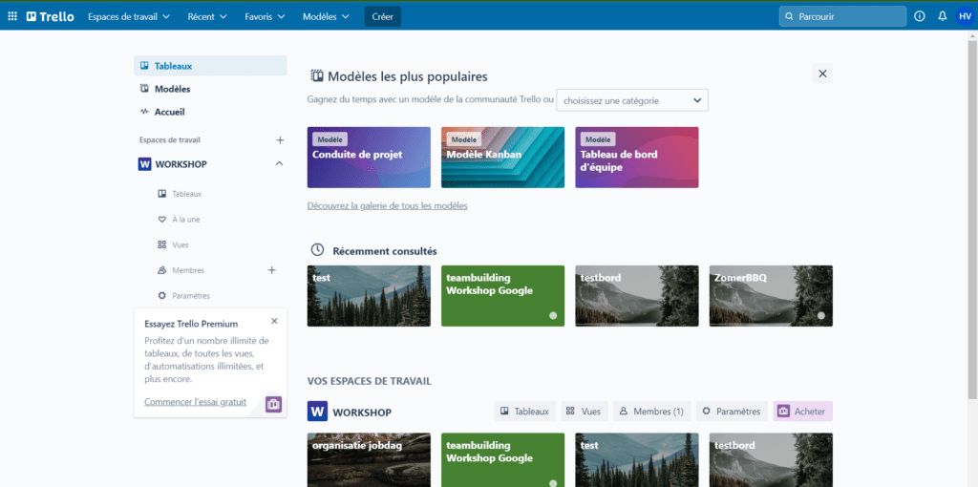The height and width of the screenshot is (487, 978).
Task: Click workspace Tableaux button
Action: coord(524,412)
